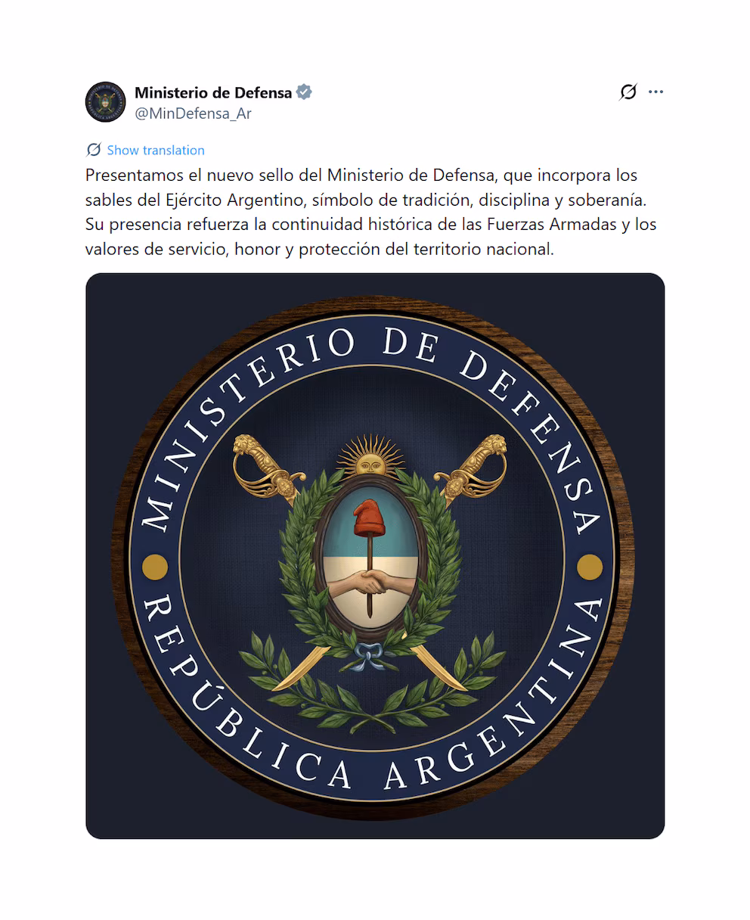750x920 pixels.
Task: Click the @MinDefensa_Ar handle
Action: [x=193, y=113]
